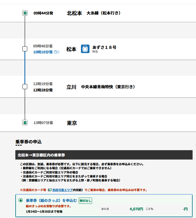
Task: Click the green 発 departure marker icon
Action: (25, 13)
